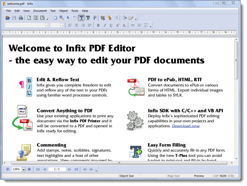Toggle the third page layout view icon
The width and height of the screenshot is (247, 186).
point(42,18)
